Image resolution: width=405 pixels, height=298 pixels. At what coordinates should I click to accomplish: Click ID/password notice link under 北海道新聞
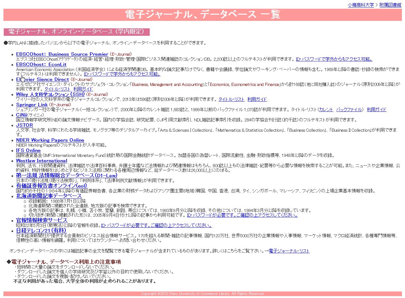pyautogui.click(x=242, y=215)
